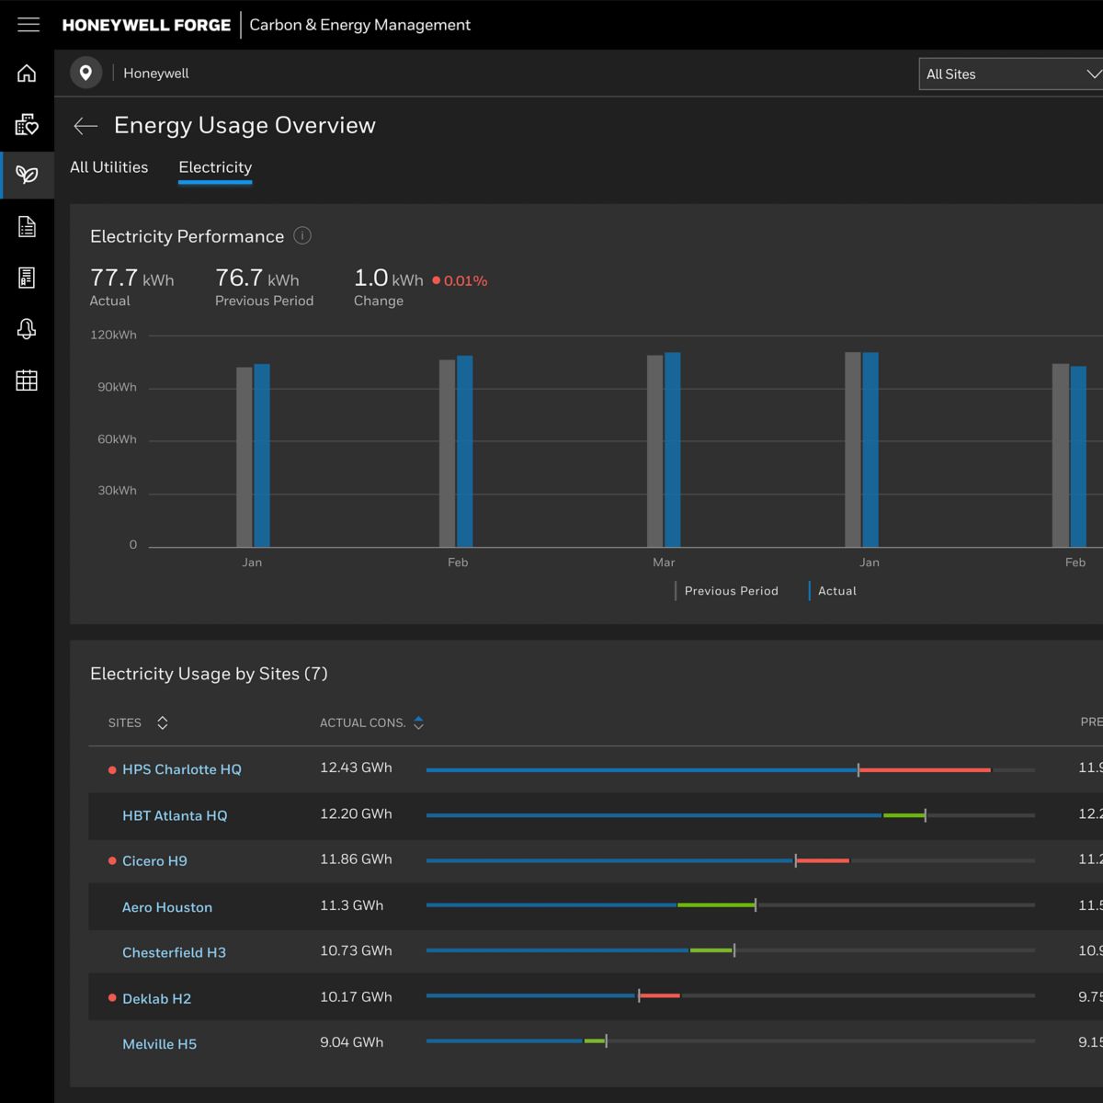Open Melville H5 site
The image size is (1103, 1103).
(x=159, y=1044)
